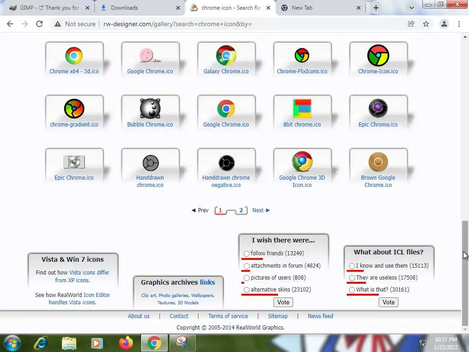Open the Chrome three-dot menu
Screen dimensions: 469x352
point(459,24)
